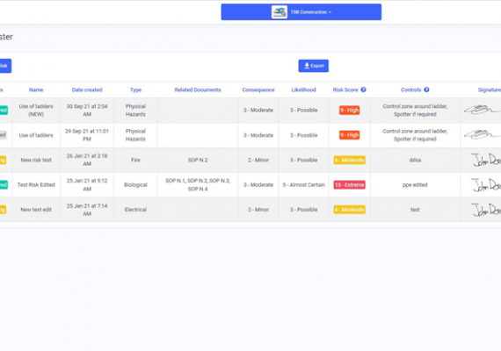Sort by Consequence column header

[x=258, y=90]
